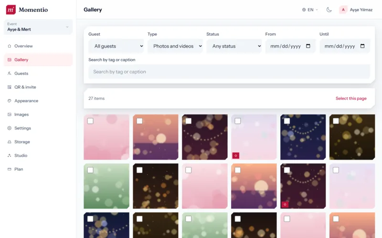Click the red star badge on dark maroon photo
The height and width of the screenshot is (238, 382).
[x=285, y=205]
